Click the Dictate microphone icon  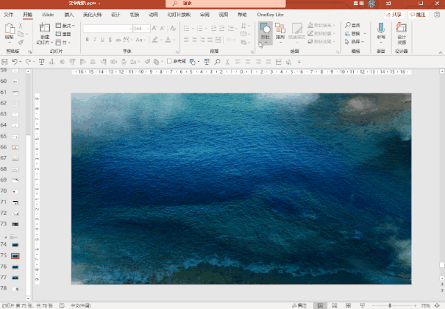[x=381, y=28]
